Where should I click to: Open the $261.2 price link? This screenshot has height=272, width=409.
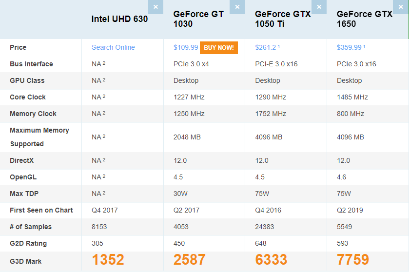266,47
